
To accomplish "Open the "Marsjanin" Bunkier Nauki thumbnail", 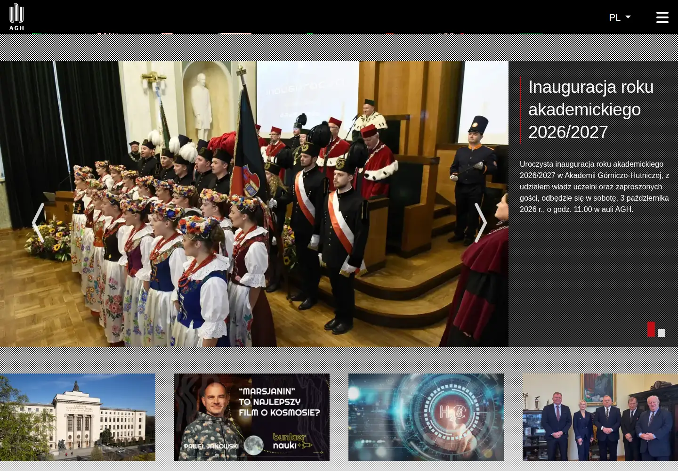I will click(252, 417).
